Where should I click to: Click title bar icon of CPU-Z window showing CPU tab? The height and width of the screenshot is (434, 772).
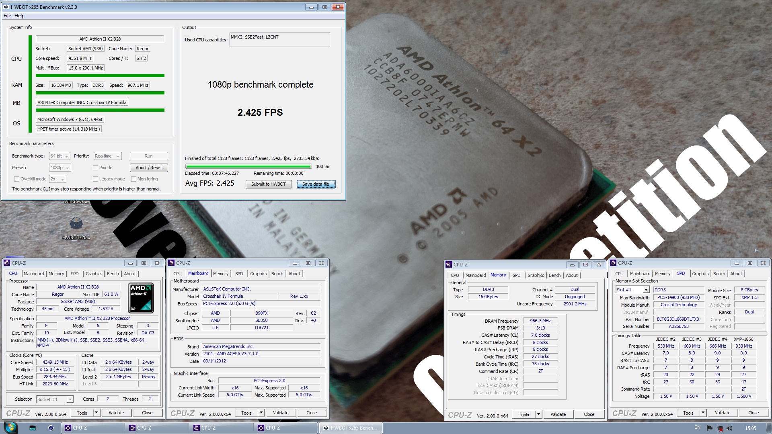(7, 263)
